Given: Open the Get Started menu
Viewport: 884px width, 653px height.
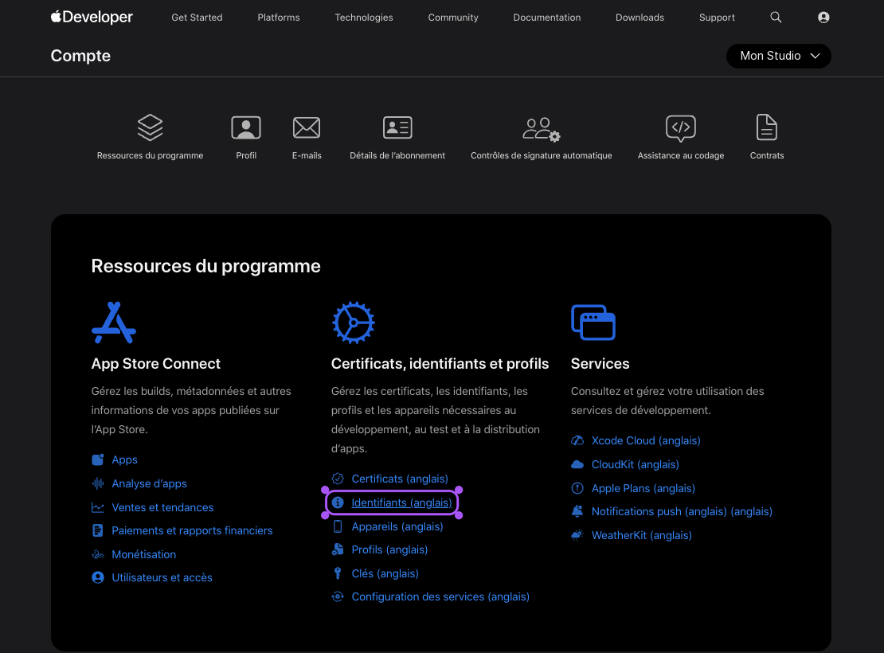Looking at the screenshot, I should click(x=197, y=18).
